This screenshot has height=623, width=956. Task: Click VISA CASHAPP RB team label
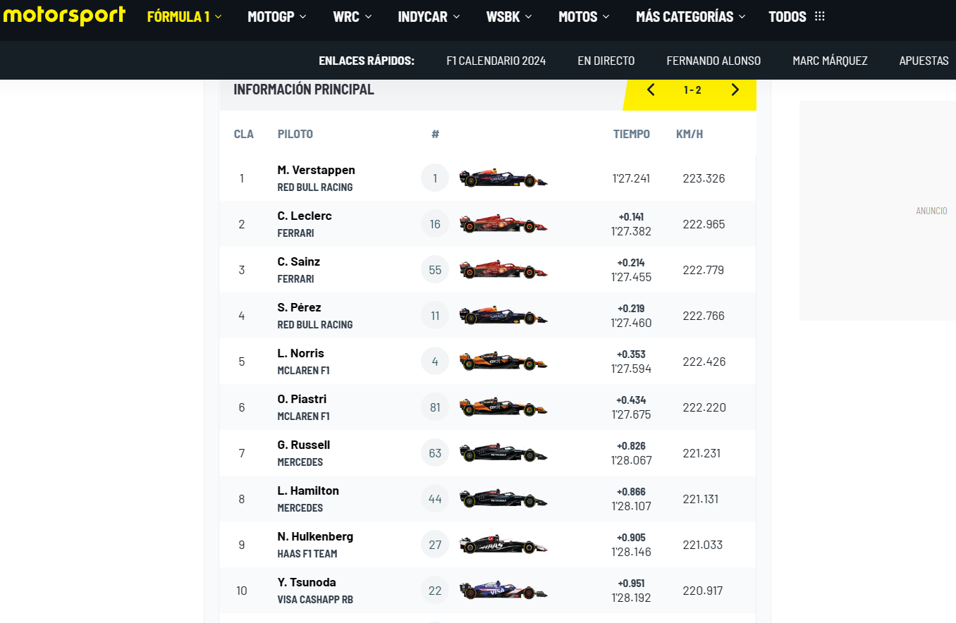coord(315,600)
